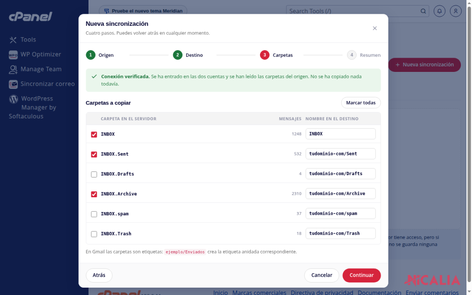Screen dimensions: 472x295
Task: Uncheck the INBOX.Archive checkbox
Action: [x=94, y=194]
